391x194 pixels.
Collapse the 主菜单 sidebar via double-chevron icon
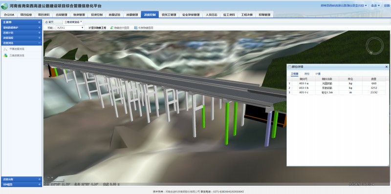coord(39,22)
